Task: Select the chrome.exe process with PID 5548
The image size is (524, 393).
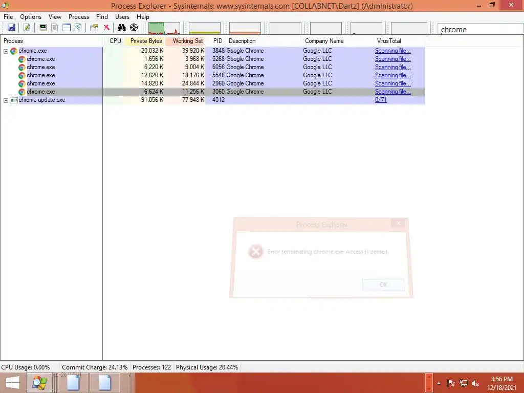Action: click(212, 75)
